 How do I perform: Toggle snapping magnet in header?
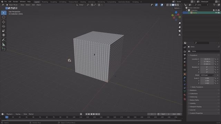click(x=92, y=5)
